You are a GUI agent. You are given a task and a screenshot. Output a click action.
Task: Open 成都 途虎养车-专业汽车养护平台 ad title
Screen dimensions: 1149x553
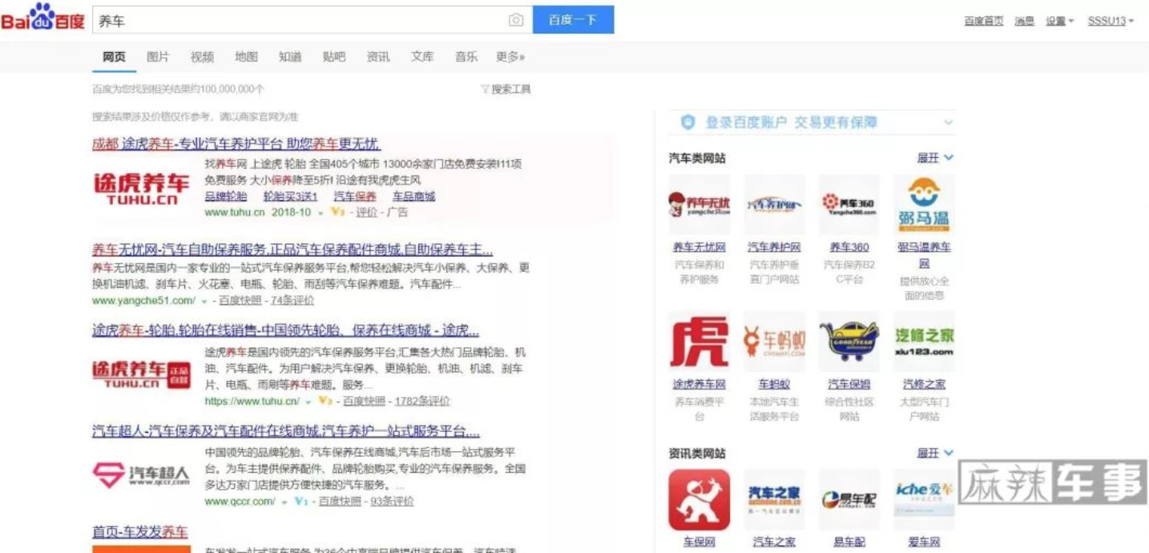[236, 144]
